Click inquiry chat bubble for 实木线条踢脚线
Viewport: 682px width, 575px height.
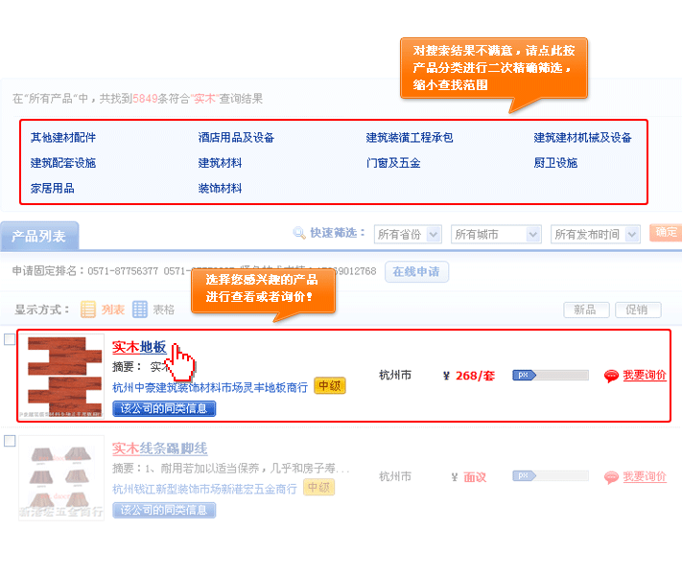tap(611, 477)
